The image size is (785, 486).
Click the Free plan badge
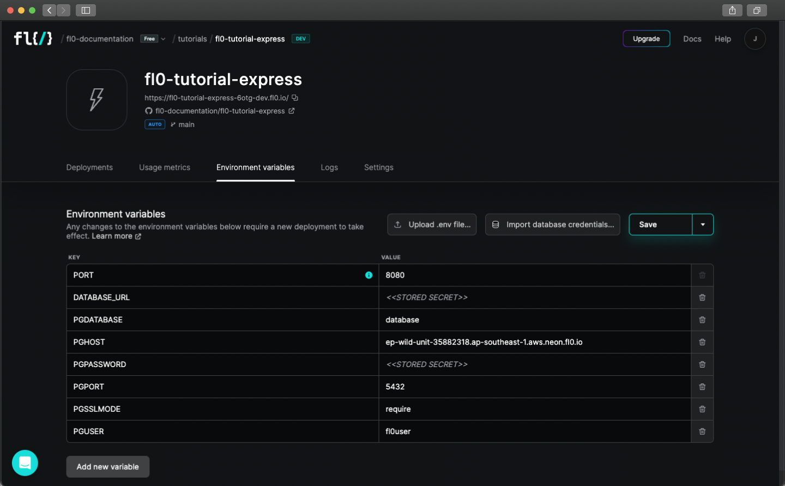click(x=149, y=39)
